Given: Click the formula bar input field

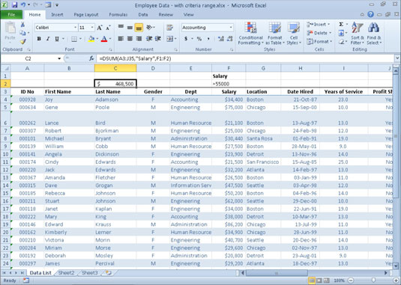Looking at the screenshot, I should pos(245,58).
